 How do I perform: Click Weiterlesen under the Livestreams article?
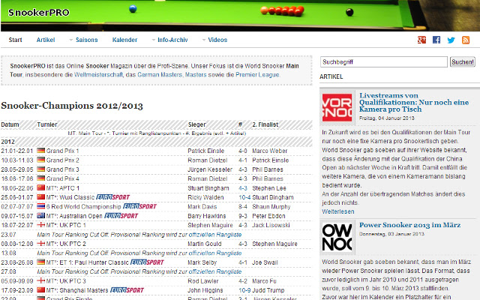pyautogui.click(x=338, y=211)
